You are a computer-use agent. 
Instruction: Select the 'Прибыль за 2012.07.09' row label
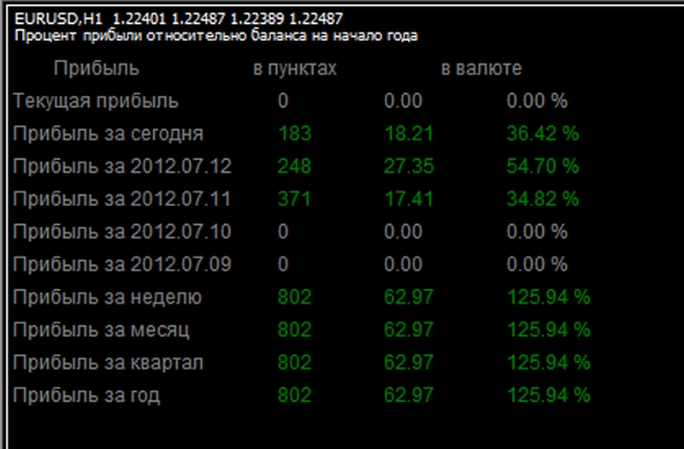click(122, 265)
